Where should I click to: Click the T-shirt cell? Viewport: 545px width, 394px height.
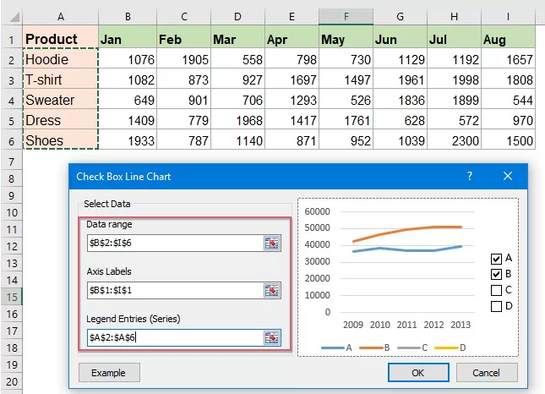click(x=61, y=79)
